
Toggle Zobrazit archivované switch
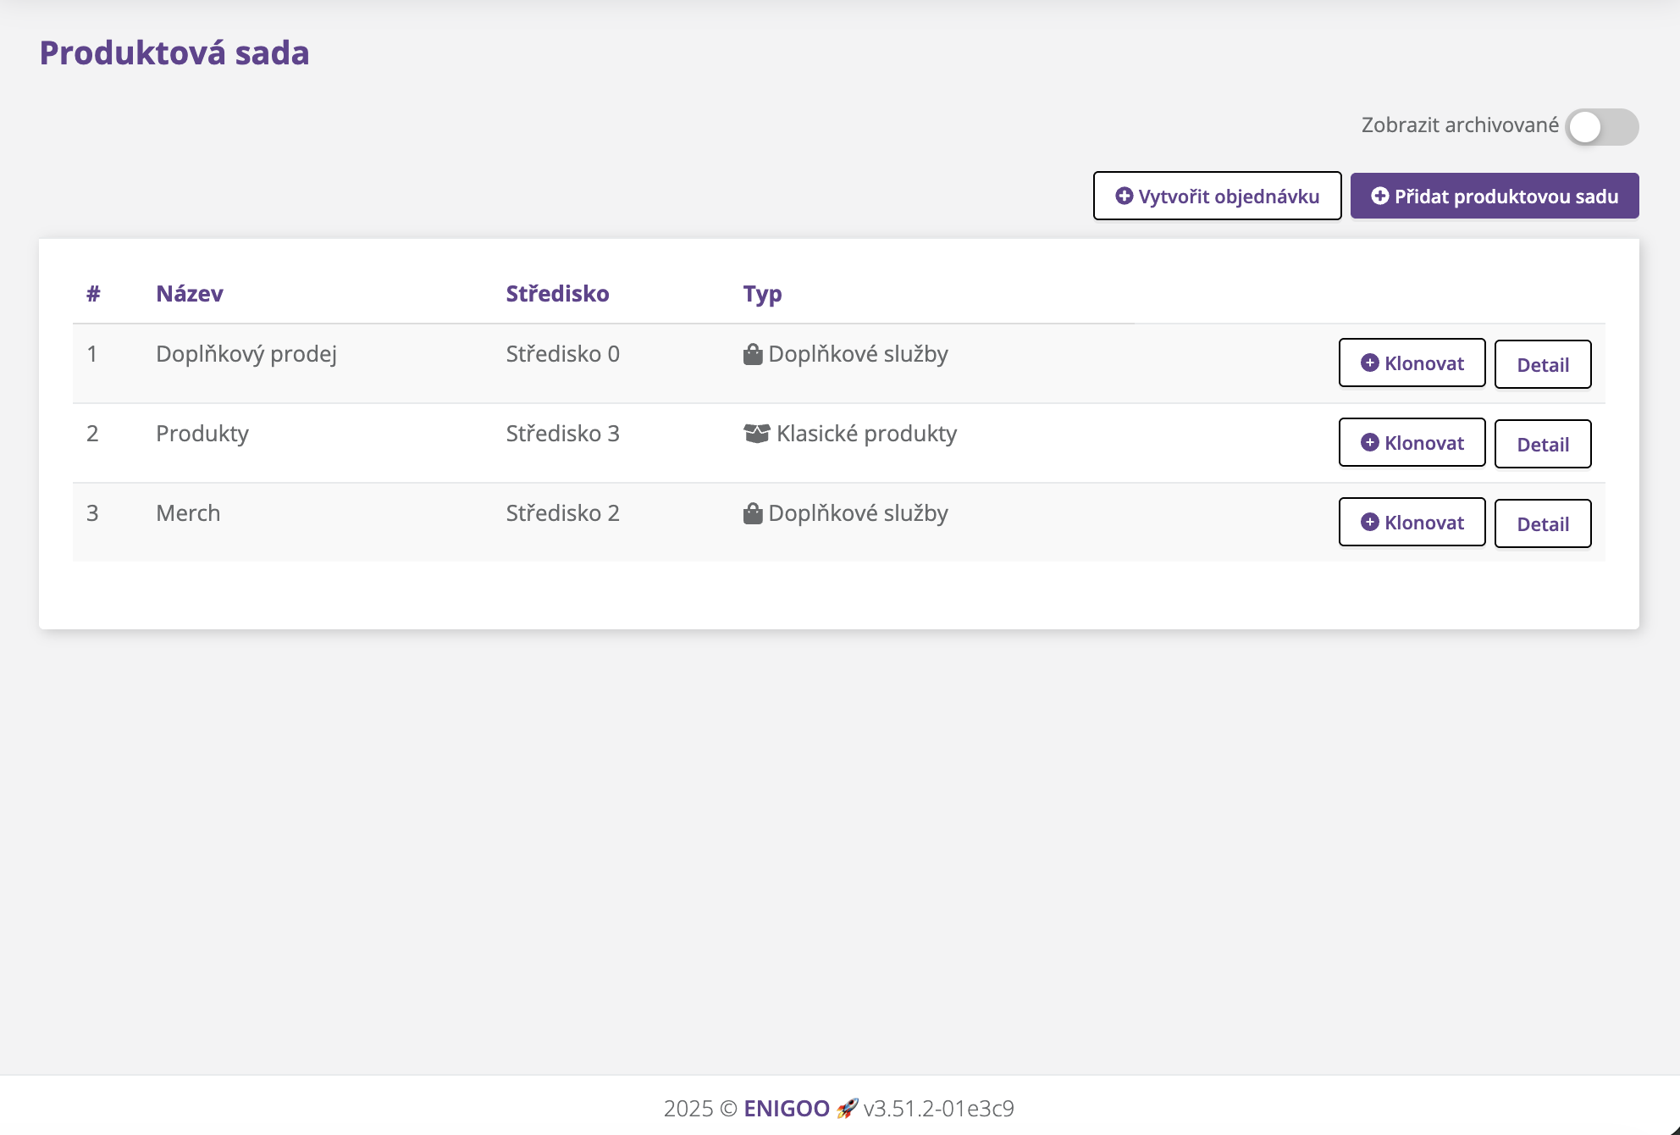pos(1601,127)
